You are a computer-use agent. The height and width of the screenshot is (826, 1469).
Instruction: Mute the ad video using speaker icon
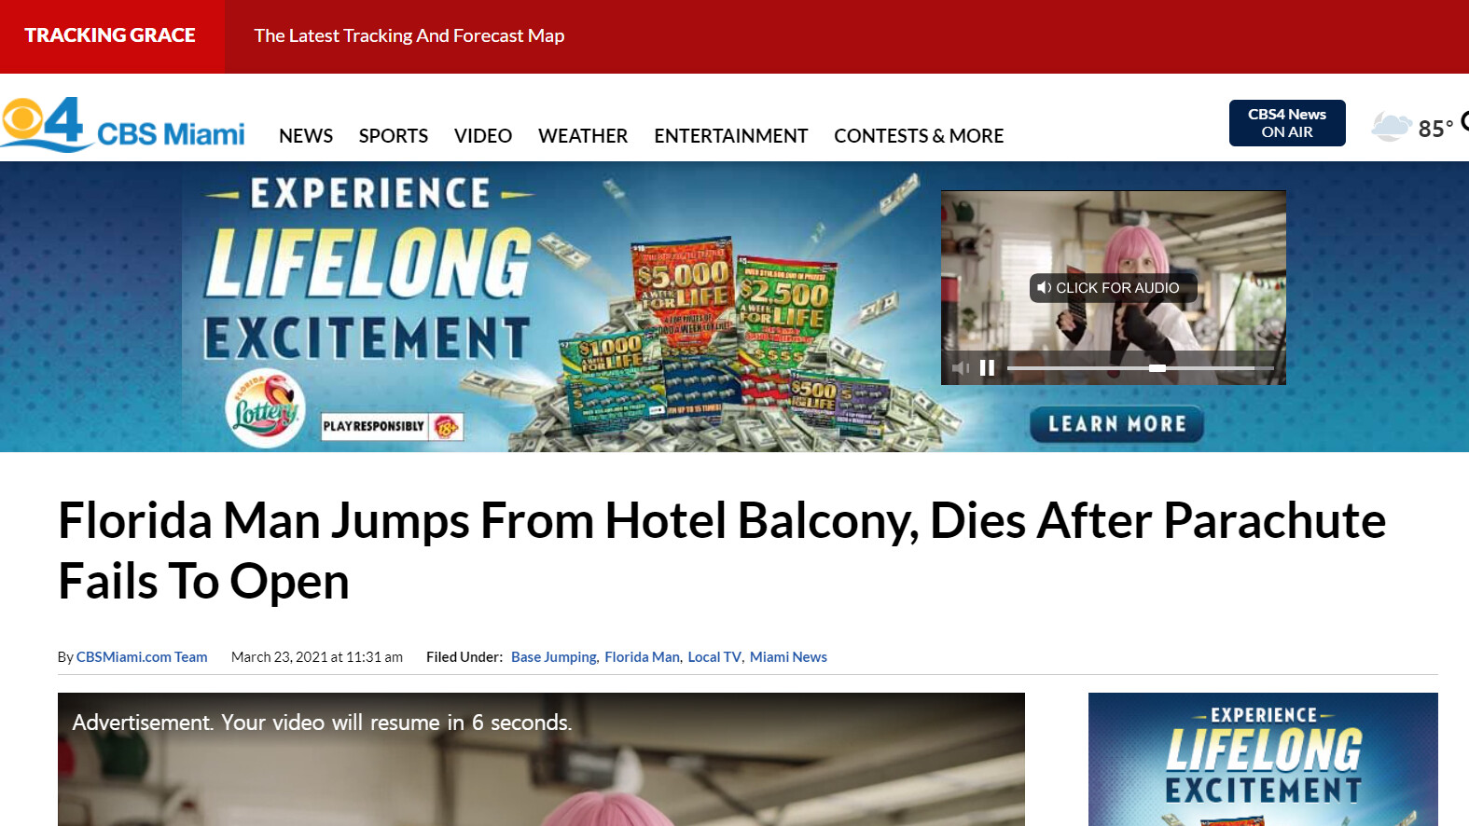(x=961, y=368)
